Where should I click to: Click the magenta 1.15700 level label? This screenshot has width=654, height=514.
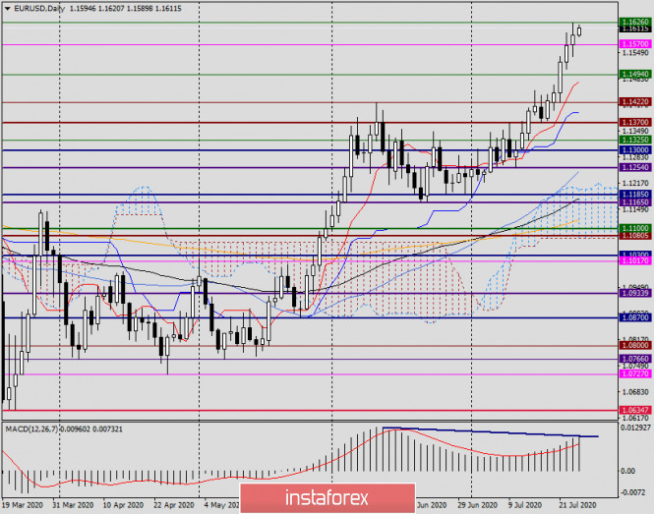633,45
